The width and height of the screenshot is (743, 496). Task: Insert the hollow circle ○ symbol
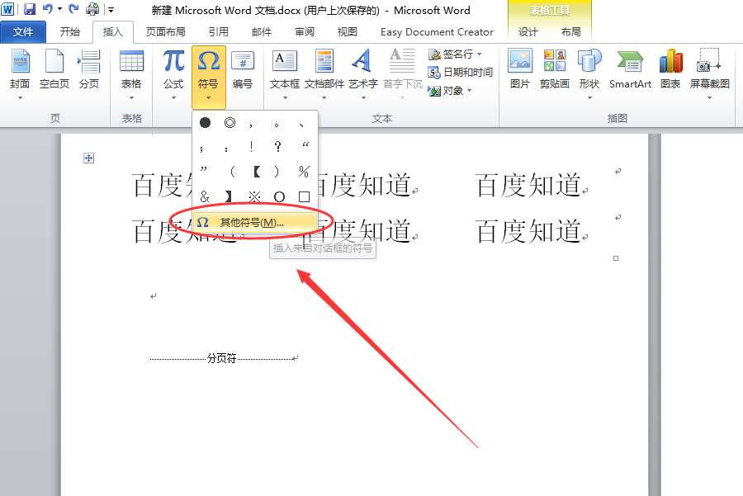279,196
